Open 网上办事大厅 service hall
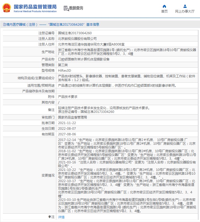The image size is (200, 222). point(185,11)
